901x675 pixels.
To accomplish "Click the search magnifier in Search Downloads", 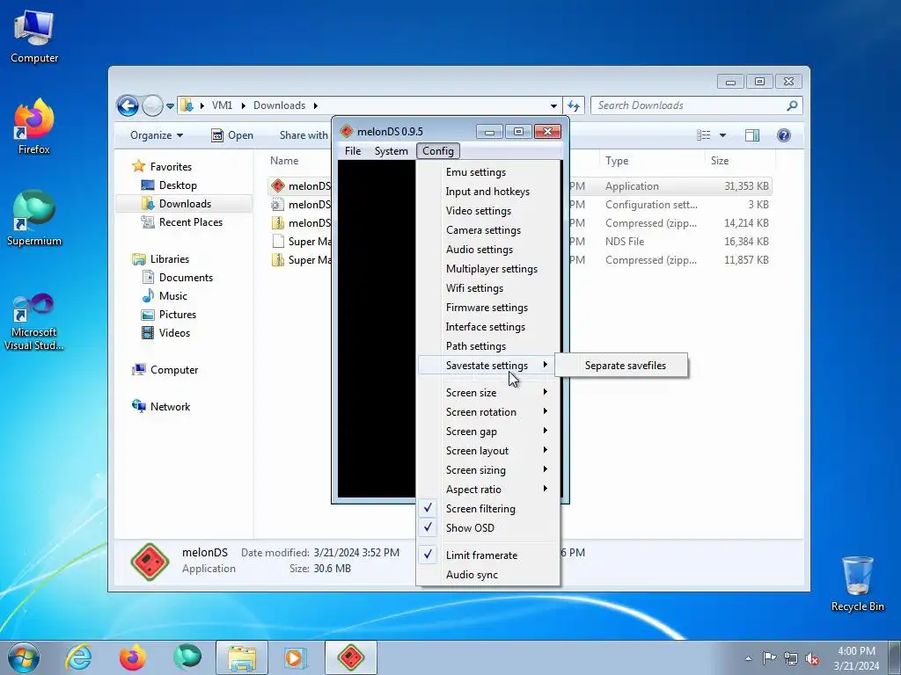I will (792, 105).
